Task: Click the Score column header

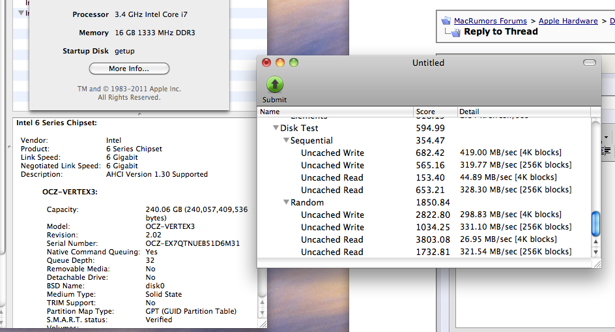Action: 435,112
